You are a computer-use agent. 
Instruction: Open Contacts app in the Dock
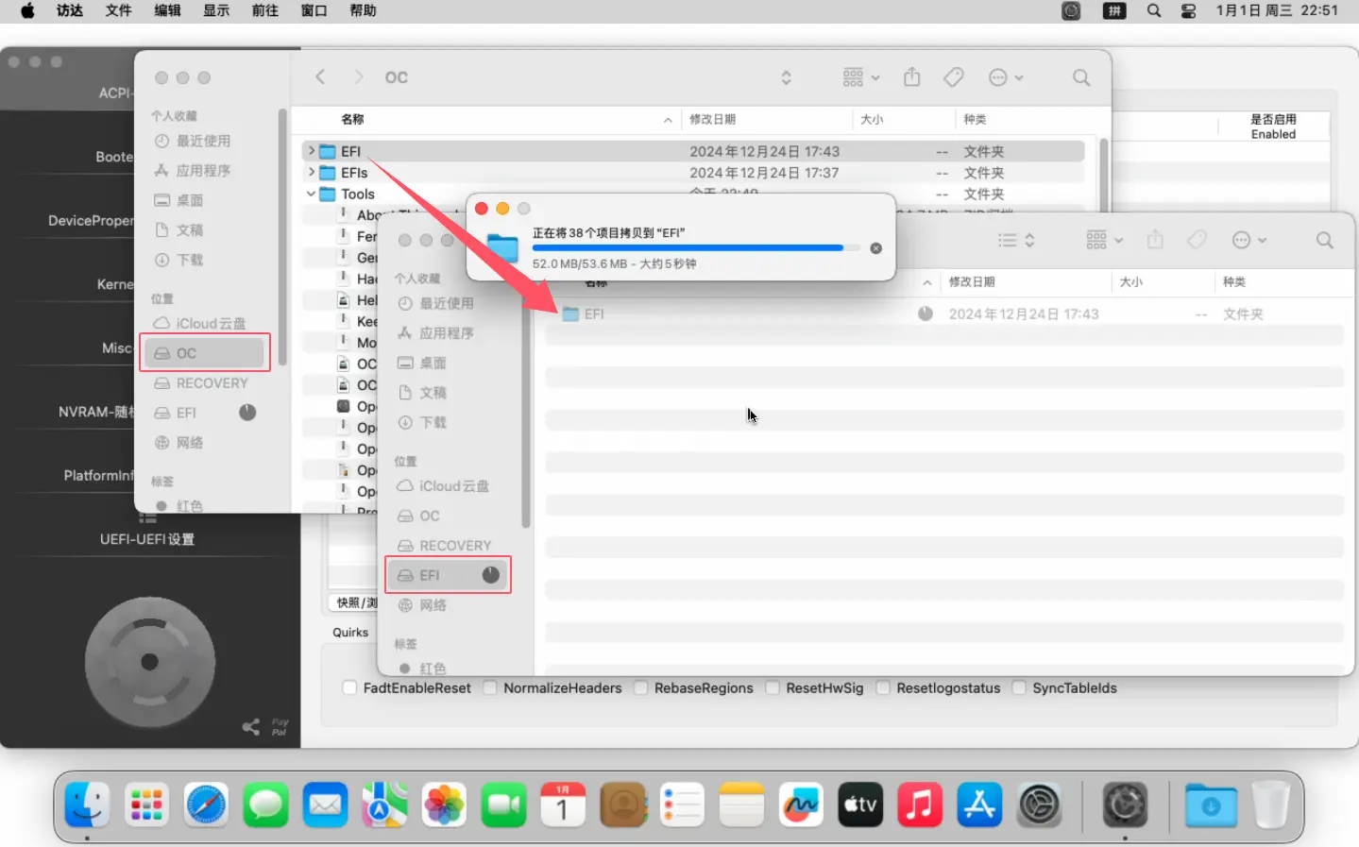(x=622, y=805)
